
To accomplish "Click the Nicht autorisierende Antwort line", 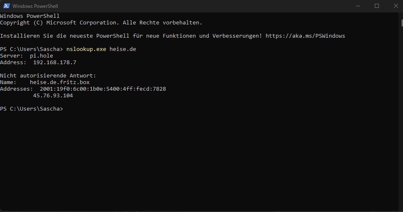I will pos(48,76).
